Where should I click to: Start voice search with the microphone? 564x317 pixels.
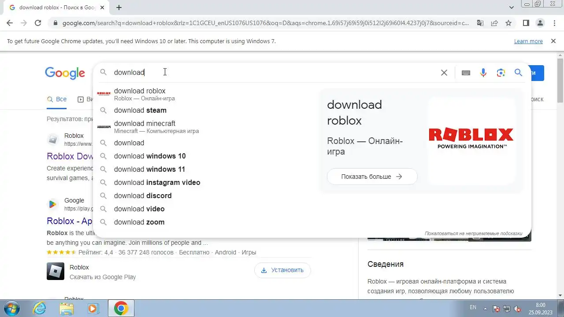(483, 73)
